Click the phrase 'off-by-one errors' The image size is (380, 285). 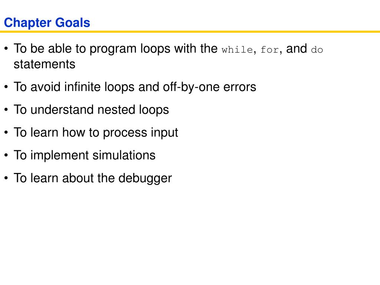209,87
